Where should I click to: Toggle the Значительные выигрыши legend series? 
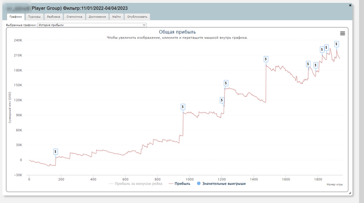coord(221,184)
